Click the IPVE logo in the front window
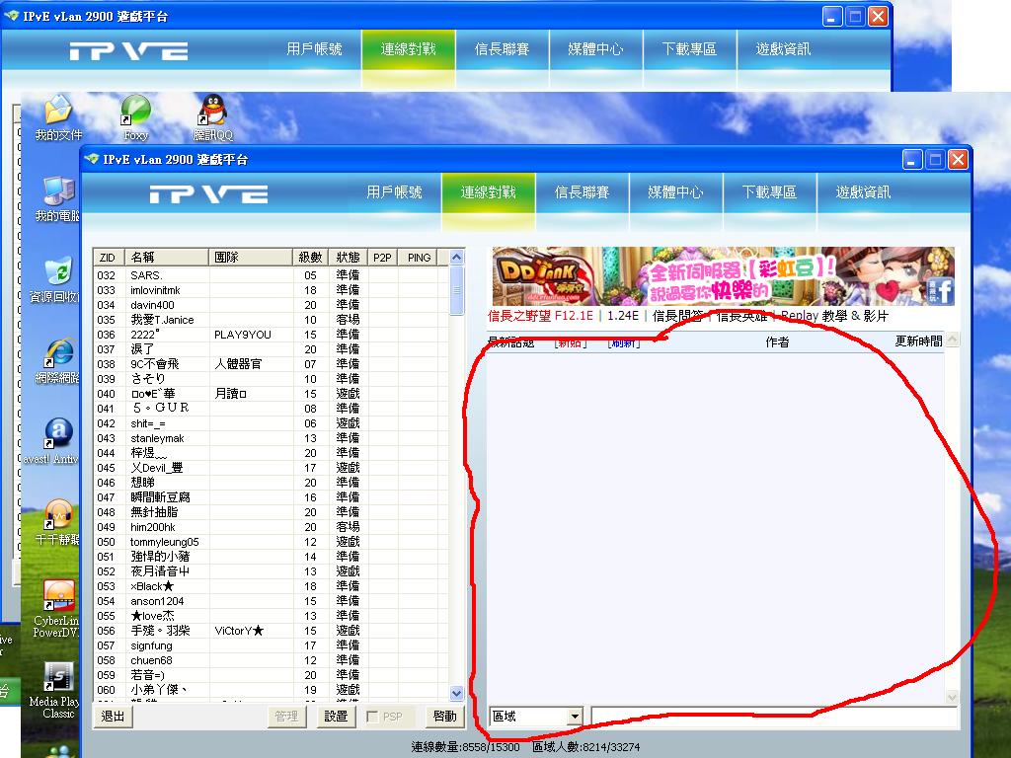 tap(208, 194)
